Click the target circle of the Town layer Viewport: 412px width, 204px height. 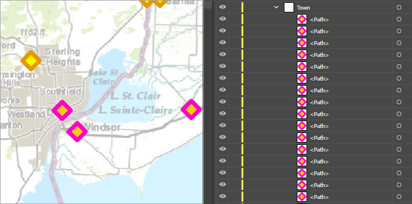tap(399, 7)
